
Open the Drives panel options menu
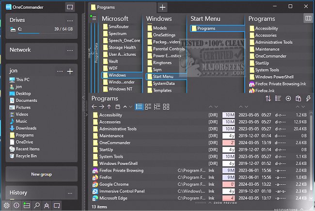[70, 20]
